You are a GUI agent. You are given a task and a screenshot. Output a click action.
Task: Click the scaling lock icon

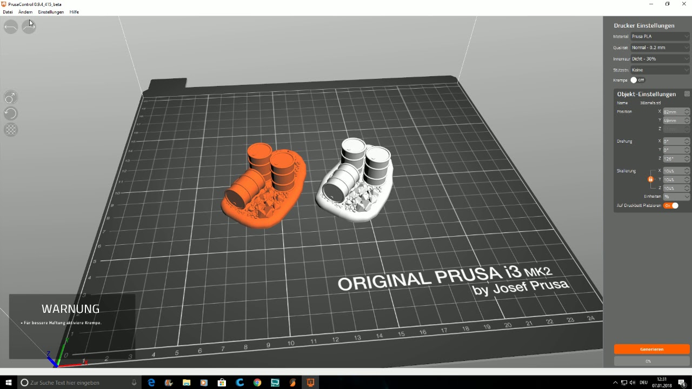pos(650,179)
